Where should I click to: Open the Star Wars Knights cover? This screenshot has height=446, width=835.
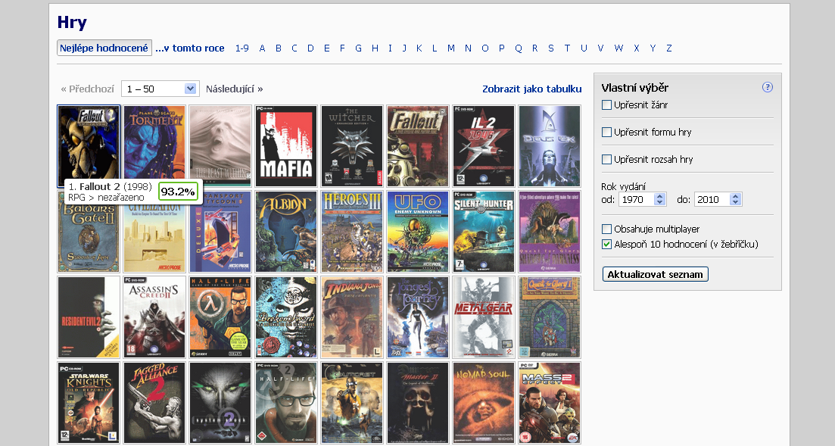[89, 403]
